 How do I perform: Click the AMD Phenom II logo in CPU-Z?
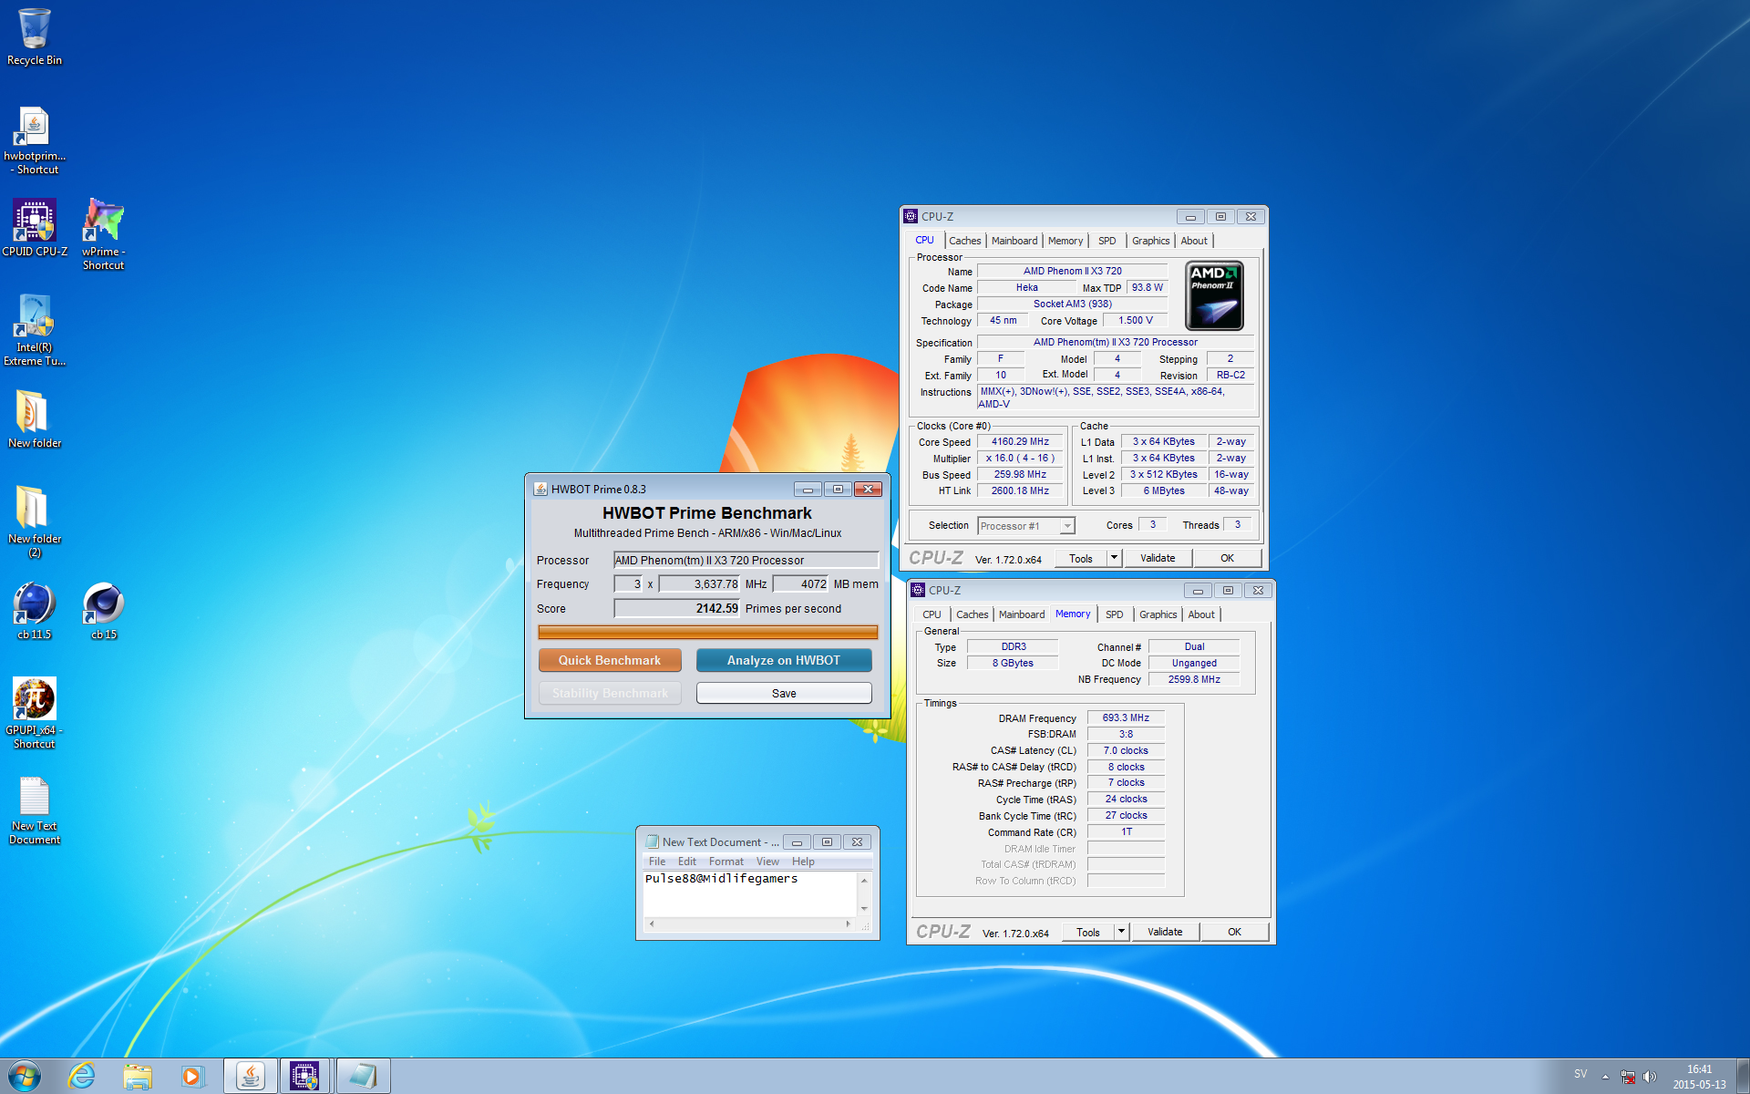[1214, 295]
